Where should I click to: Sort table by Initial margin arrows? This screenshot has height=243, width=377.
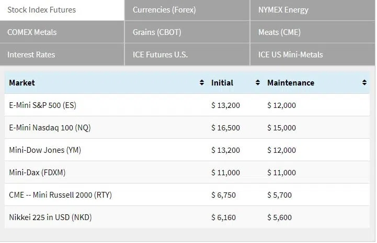257,83
